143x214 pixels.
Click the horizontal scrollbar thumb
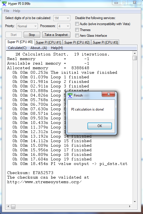(x=13, y=206)
